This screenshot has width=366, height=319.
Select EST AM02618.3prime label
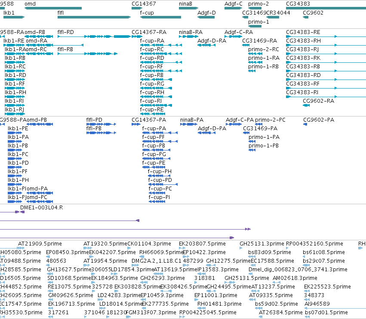point(295,278)
